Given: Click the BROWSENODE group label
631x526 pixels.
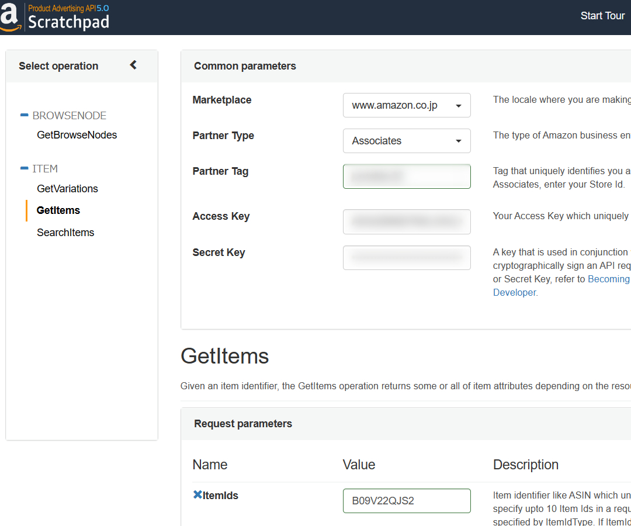Looking at the screenshot, I should click(x=70, y=116).
